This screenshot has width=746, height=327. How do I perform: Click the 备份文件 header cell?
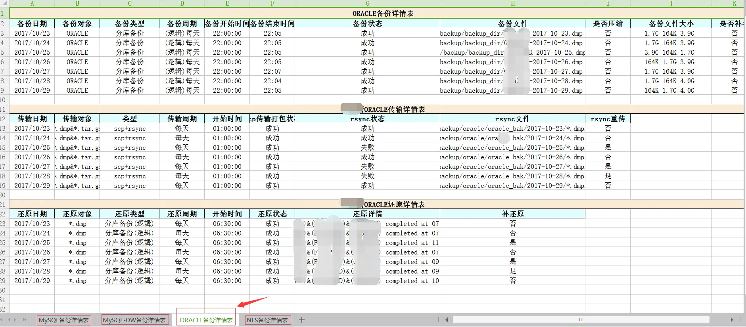click(x=513, y=23)
